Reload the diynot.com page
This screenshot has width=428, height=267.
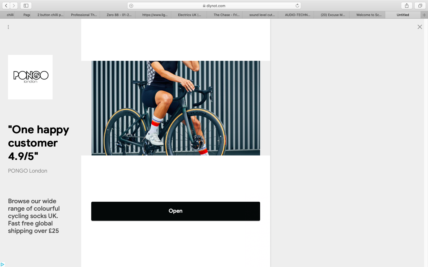[x=297, y=6]
